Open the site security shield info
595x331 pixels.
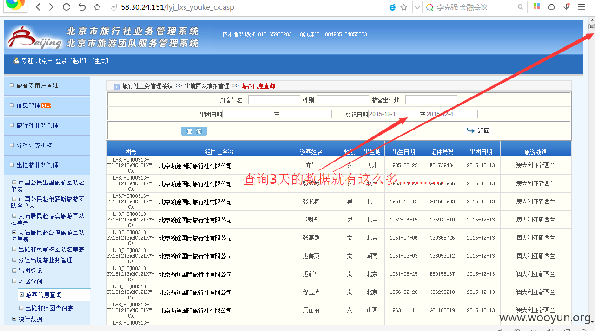(113, 7)
